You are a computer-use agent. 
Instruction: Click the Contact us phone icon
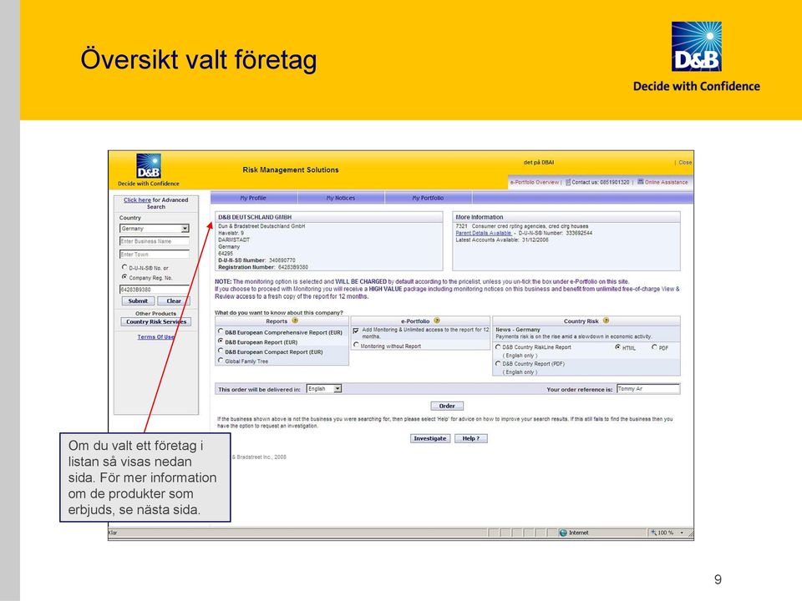tap(568, 182)
